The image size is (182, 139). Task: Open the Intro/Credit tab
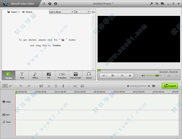(76, 75)
